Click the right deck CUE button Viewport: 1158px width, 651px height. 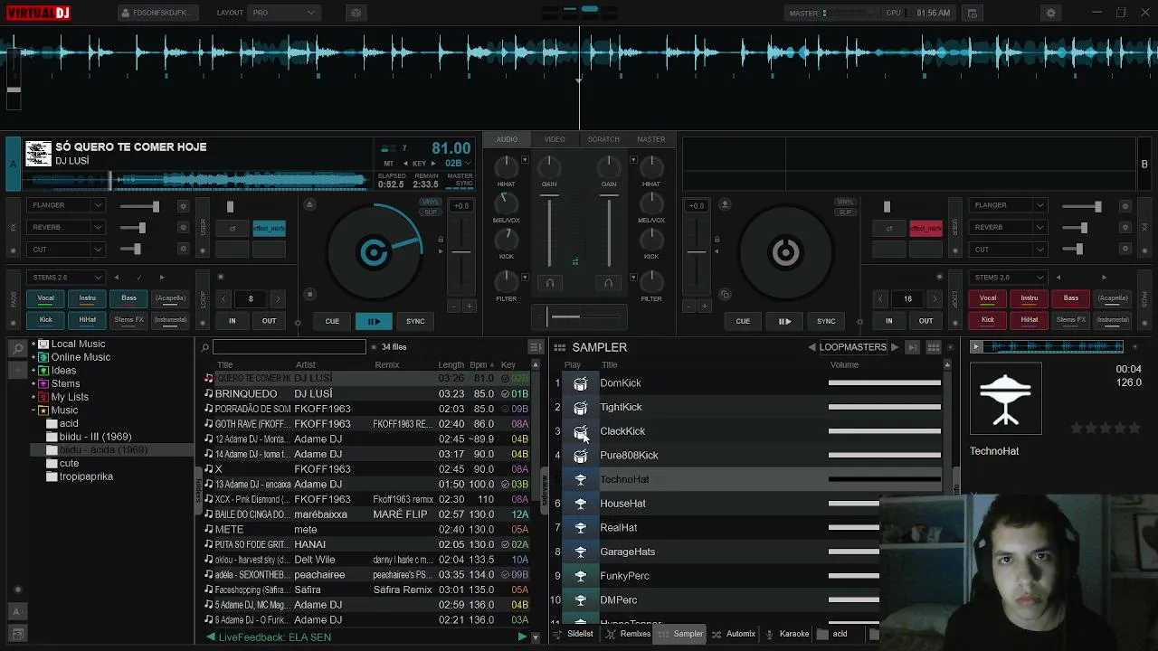click(x=743, y=321)
